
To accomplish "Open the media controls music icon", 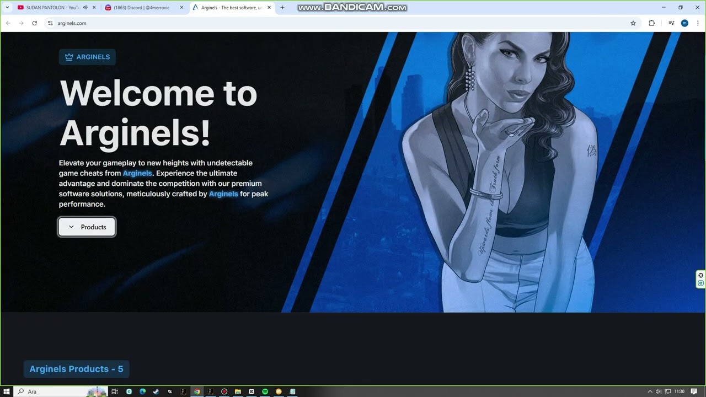I will click(671, 23).
